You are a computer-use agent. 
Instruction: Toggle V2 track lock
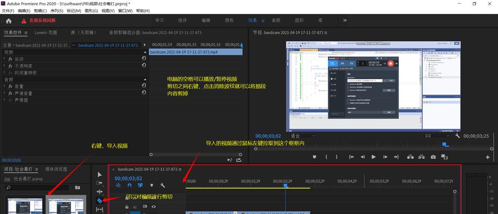(x=127, y=207)
